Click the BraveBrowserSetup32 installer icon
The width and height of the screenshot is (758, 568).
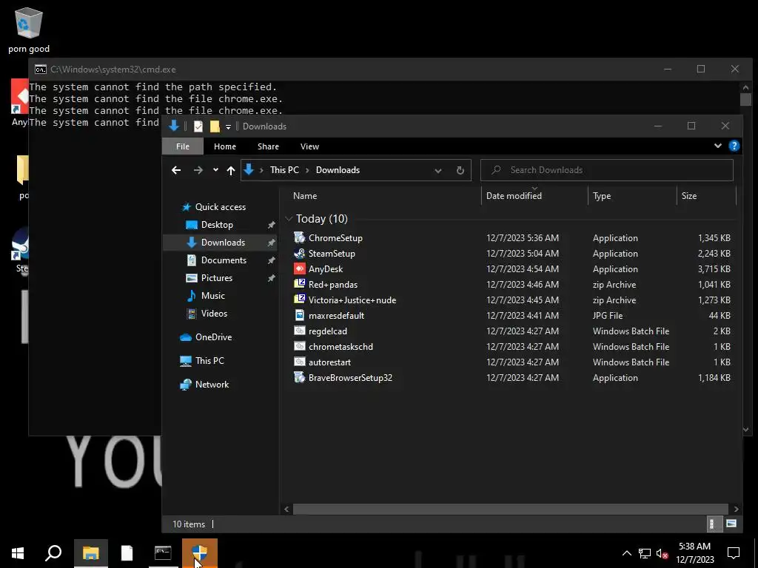(x=300, y=377)
